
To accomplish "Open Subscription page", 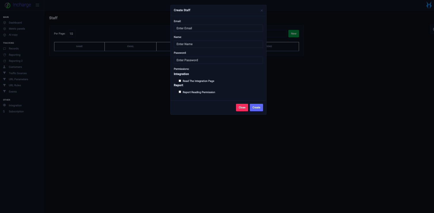I will tap(16, 112).
